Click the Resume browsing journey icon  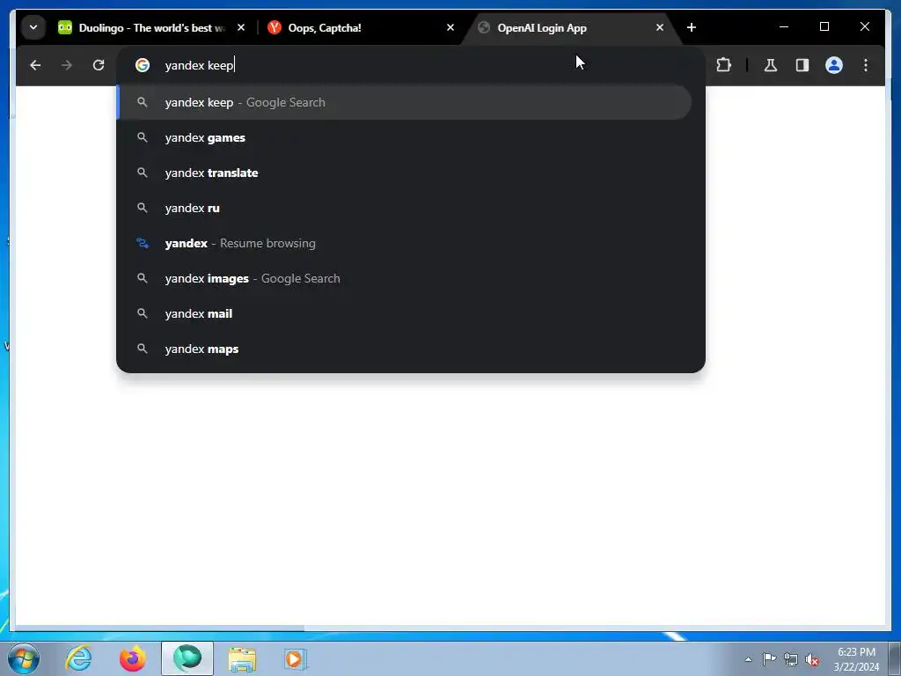pyautogui.click(x=143, y=243)
